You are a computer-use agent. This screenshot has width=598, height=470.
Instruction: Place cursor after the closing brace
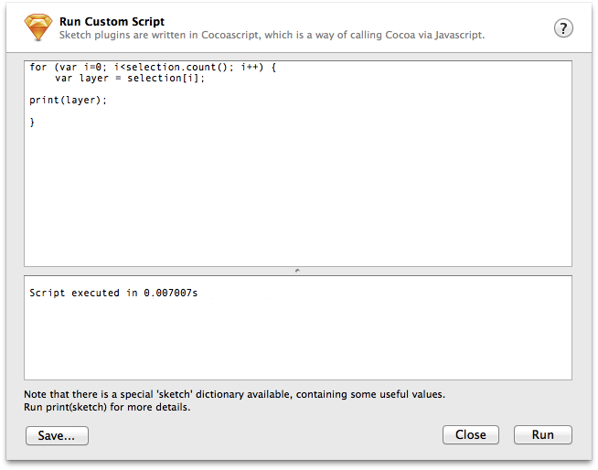tap(35, 122)
